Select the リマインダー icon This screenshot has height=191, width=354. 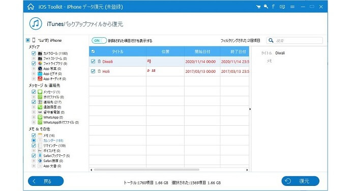pyautogui.click(x=40, y=145)
